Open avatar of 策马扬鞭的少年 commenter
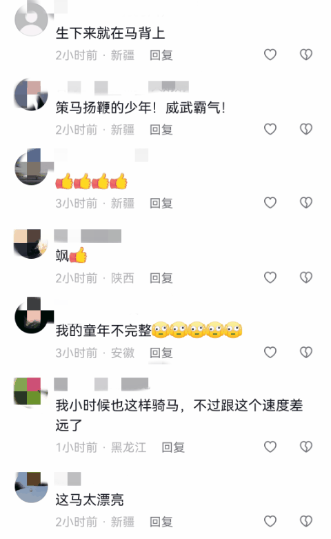The image size is (331, 539). coord(31,94)
